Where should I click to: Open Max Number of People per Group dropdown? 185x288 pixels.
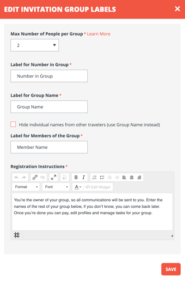coord(35,45)
